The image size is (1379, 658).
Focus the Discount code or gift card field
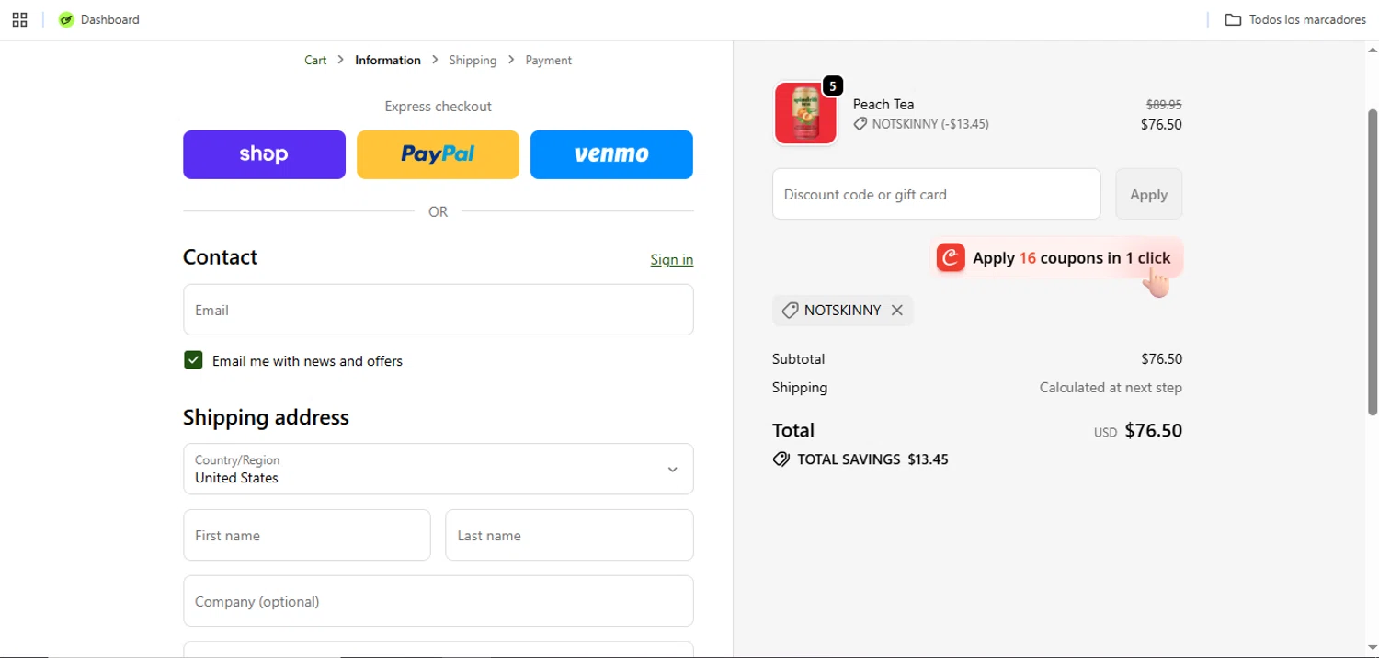click(937, 194)
